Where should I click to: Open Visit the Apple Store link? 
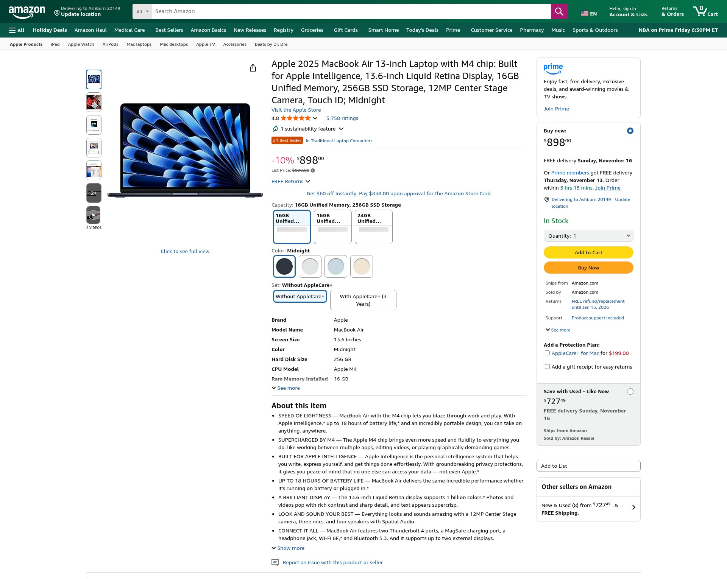point(296,110)
